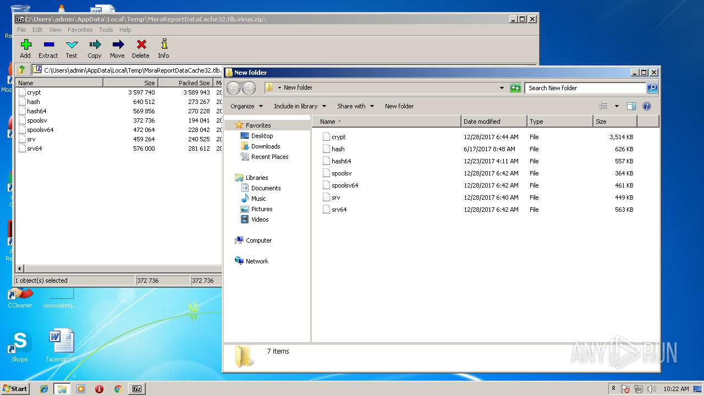Select Computer in navigation pane

coord(258,240)
